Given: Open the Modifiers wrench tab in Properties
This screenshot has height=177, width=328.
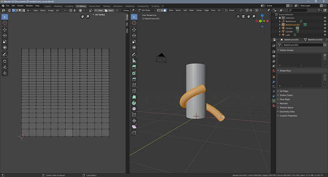Looking at the screenshot, I should point(274,82).
